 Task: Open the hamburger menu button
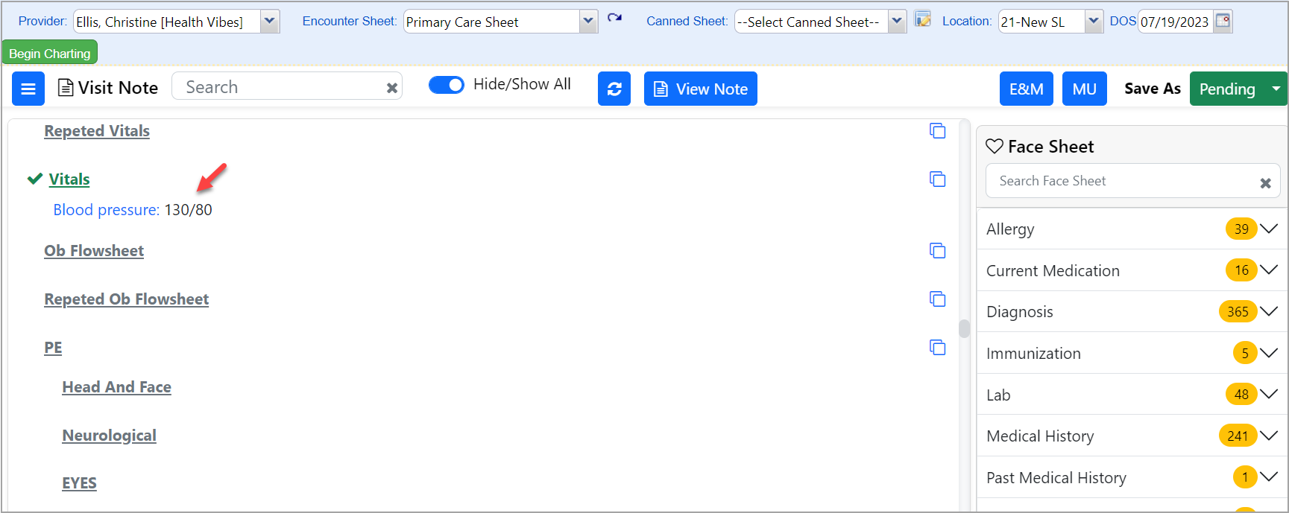pos(28,89)
